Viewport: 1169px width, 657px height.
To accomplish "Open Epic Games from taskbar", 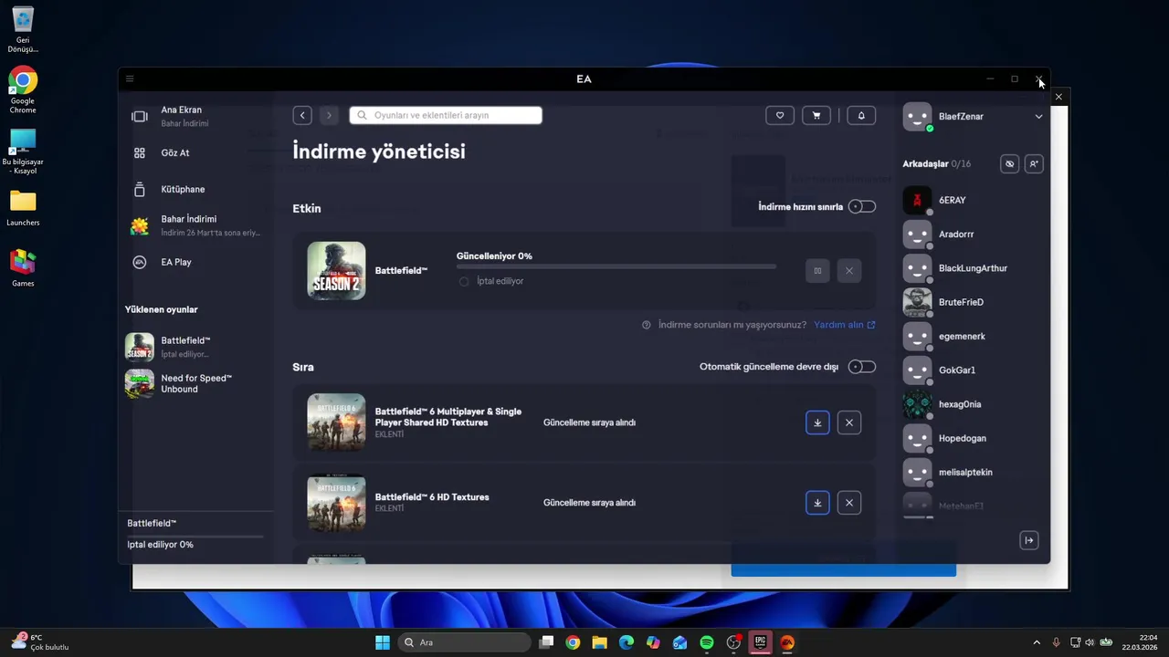I will (x=760, y=642).
